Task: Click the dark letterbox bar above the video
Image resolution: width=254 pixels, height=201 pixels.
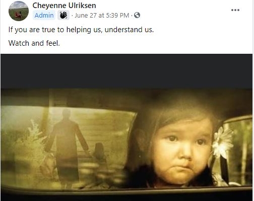Action: [x=126, y=71]
